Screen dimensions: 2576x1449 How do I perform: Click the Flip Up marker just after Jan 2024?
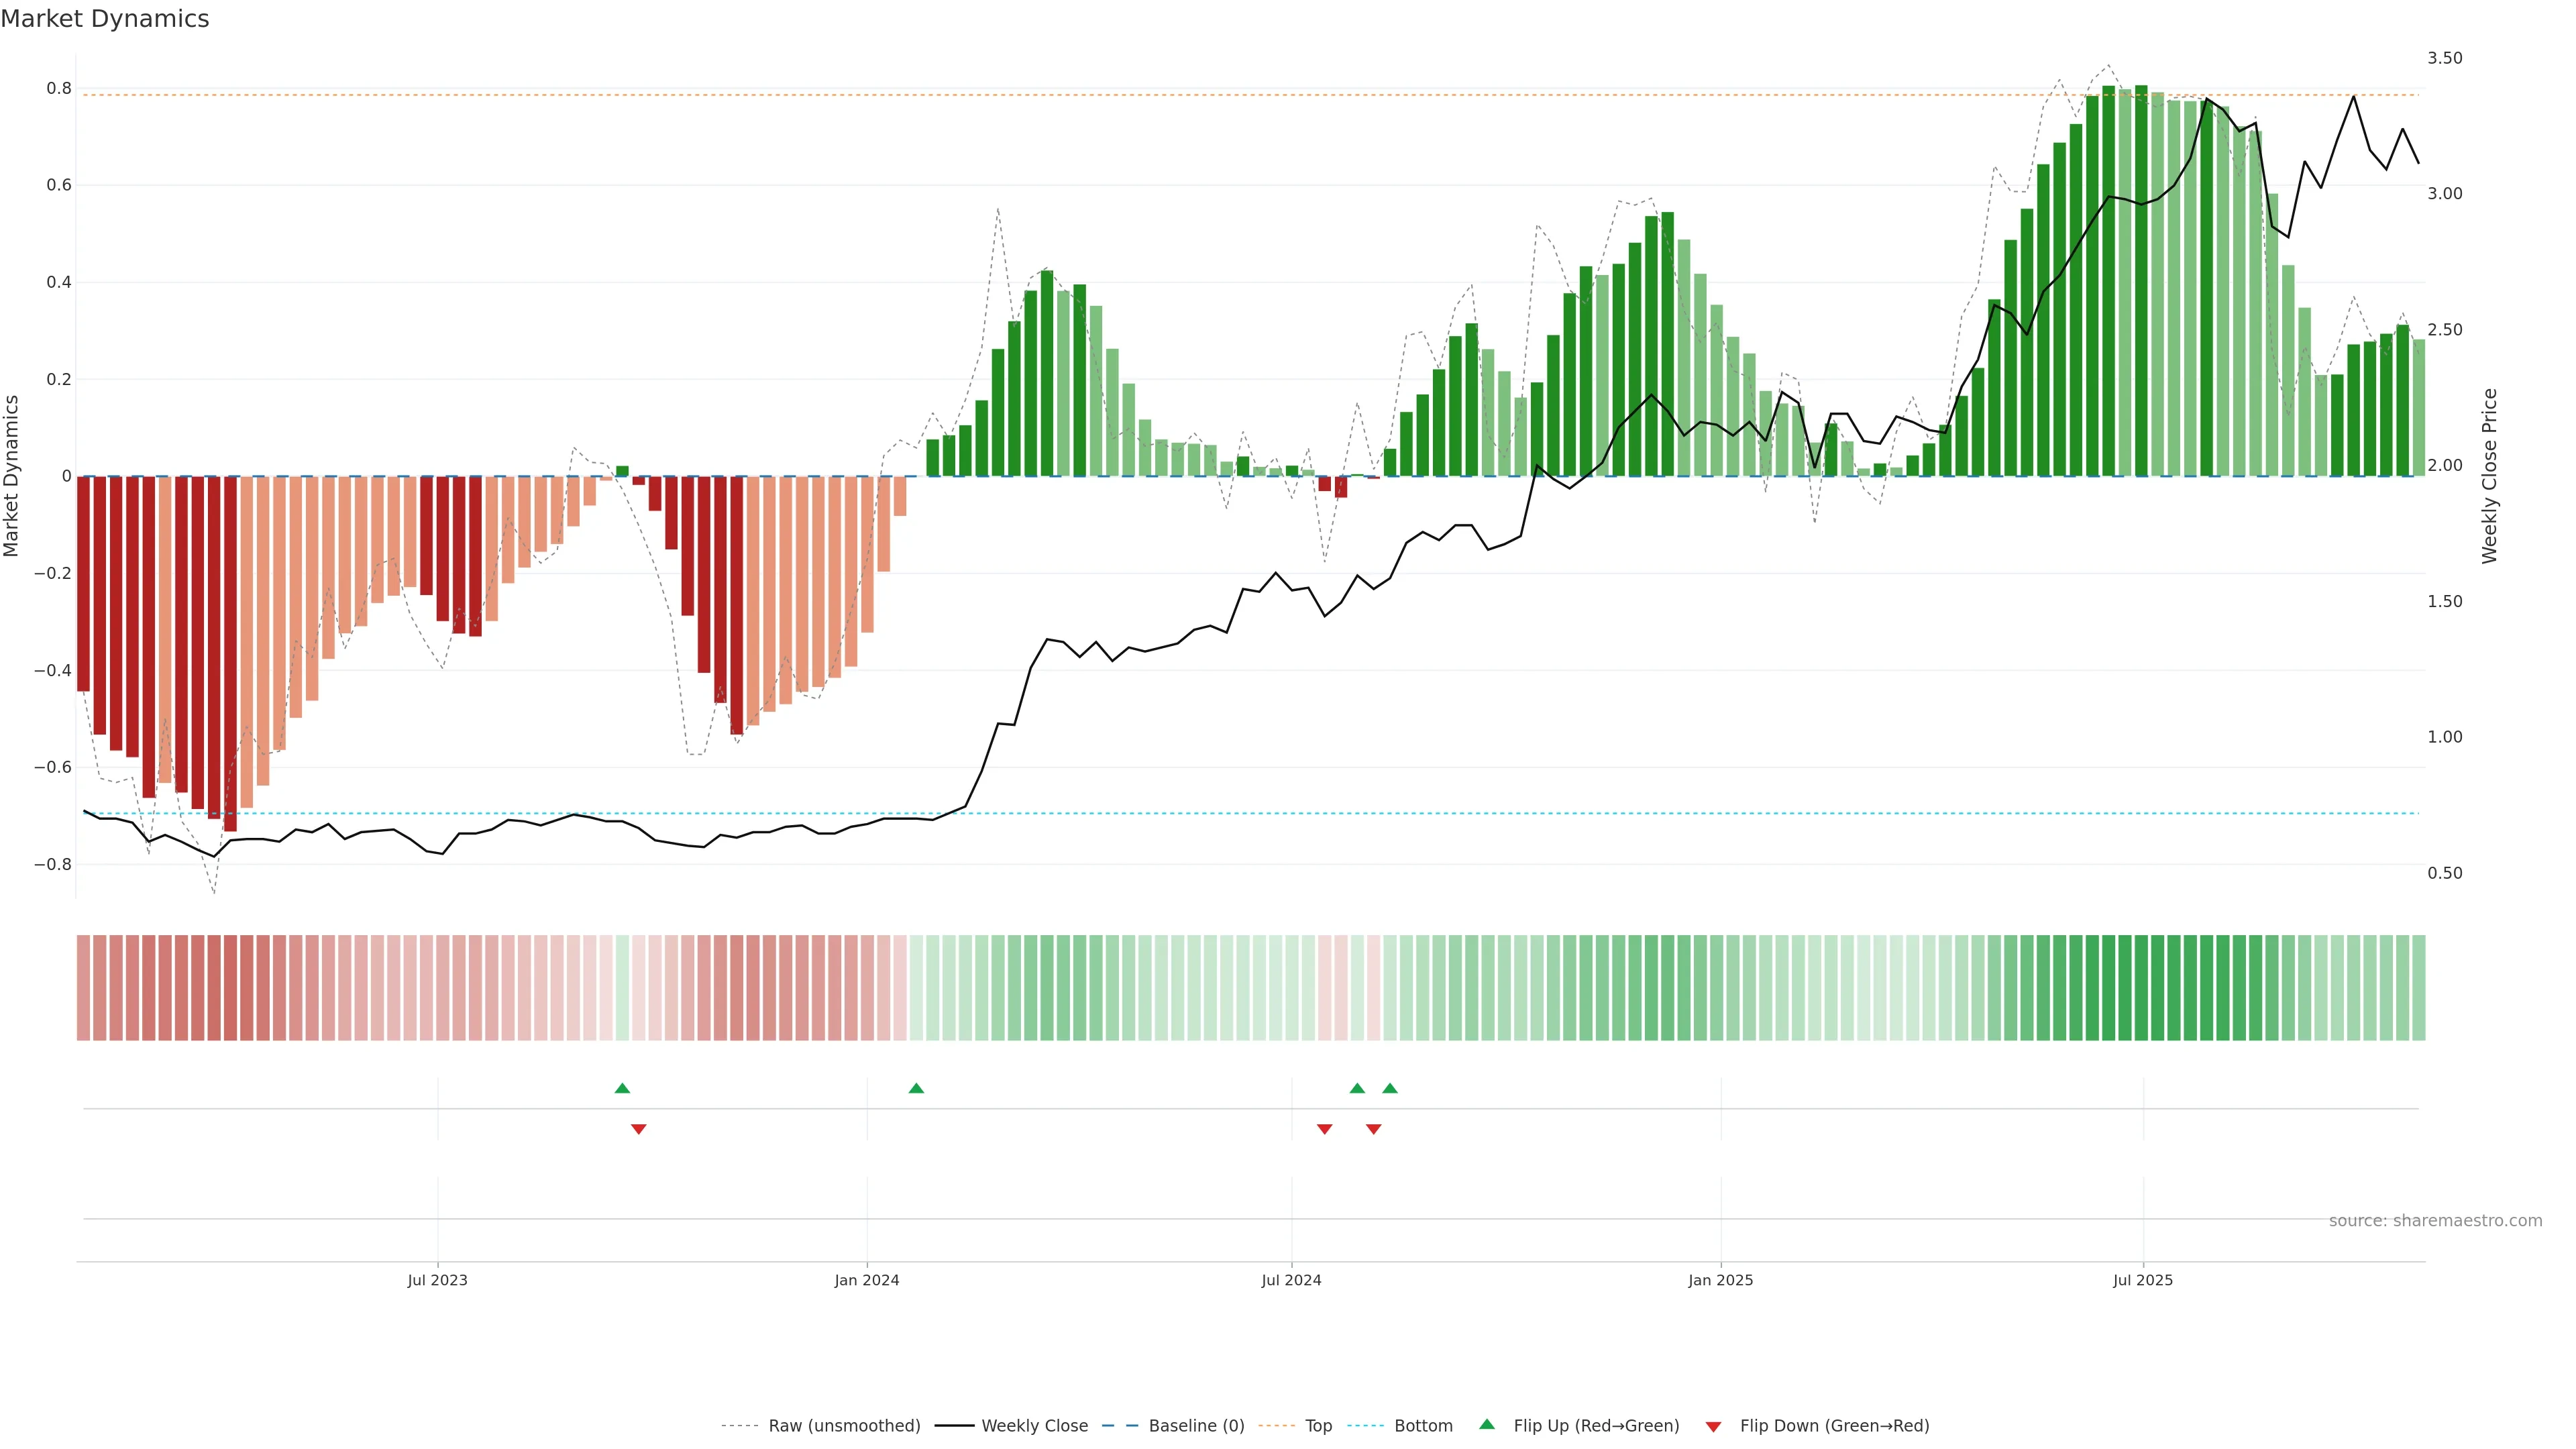point(916,1088)
